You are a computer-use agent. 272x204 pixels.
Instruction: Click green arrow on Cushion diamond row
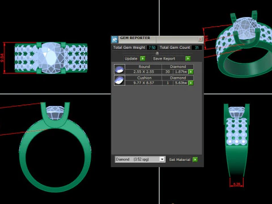[191, 83]
